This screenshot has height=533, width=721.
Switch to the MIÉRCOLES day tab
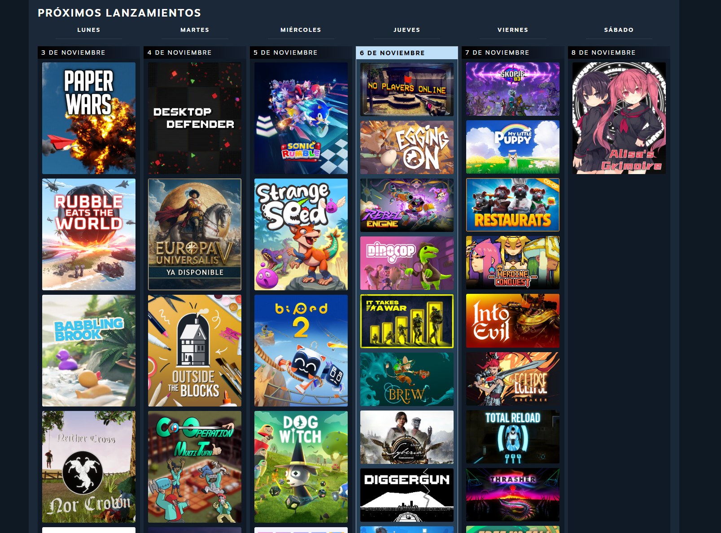pos(301,30)
